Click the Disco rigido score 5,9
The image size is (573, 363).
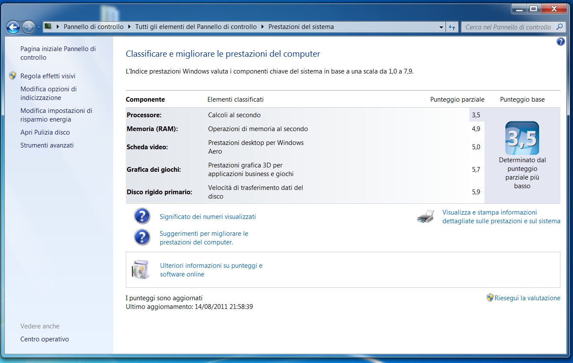476,192
